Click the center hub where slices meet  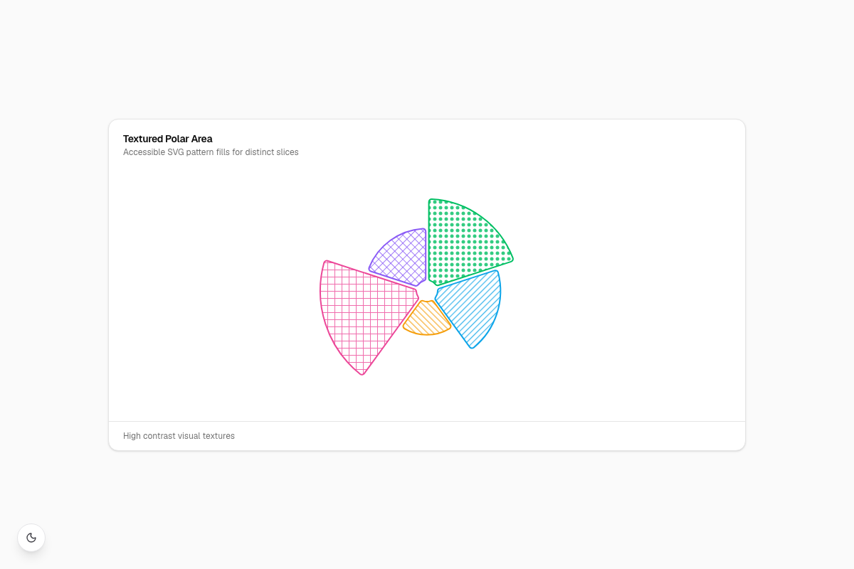[x=427, y=293]
